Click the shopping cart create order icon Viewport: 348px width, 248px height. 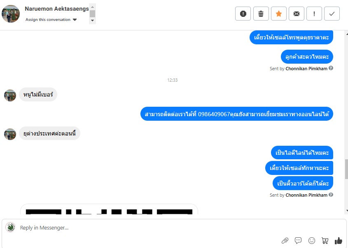(x=325, y=241)
